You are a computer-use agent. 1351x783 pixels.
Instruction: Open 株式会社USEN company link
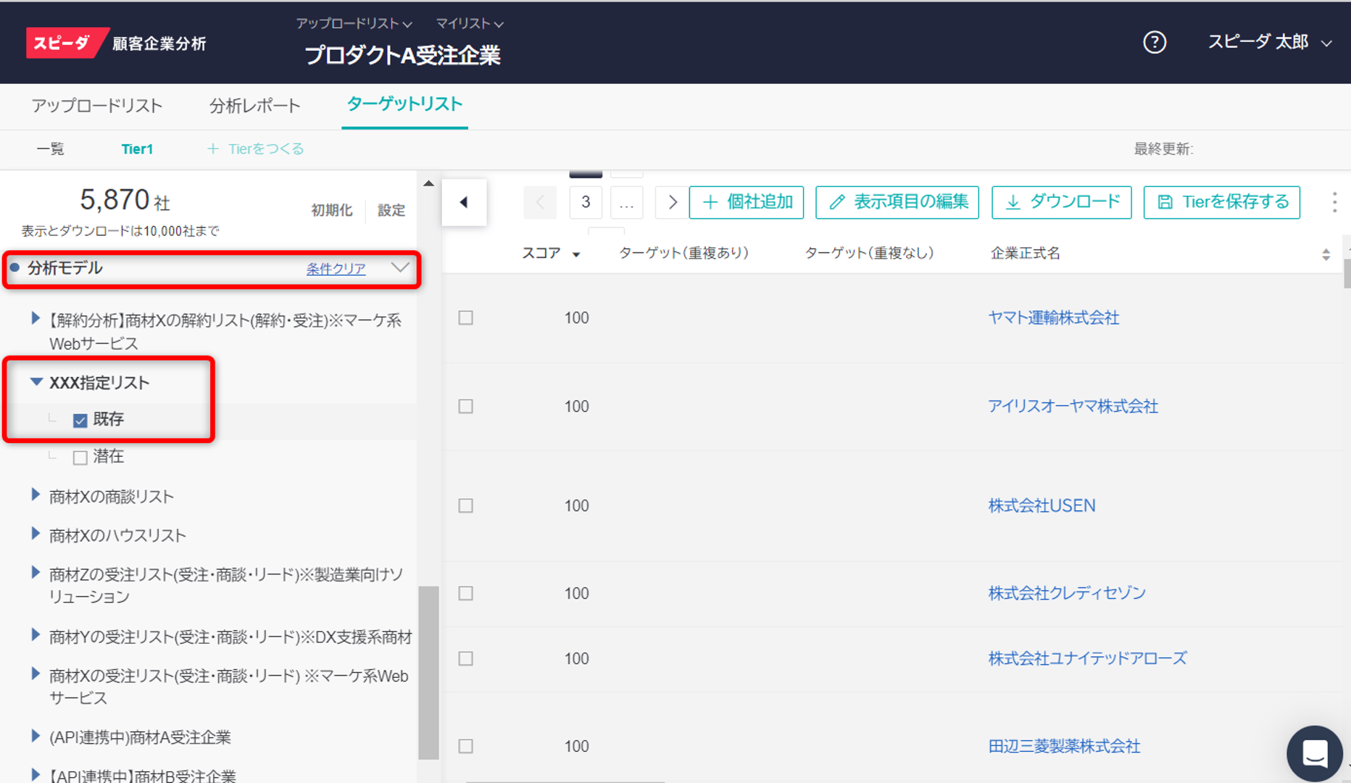(1042, 505)
